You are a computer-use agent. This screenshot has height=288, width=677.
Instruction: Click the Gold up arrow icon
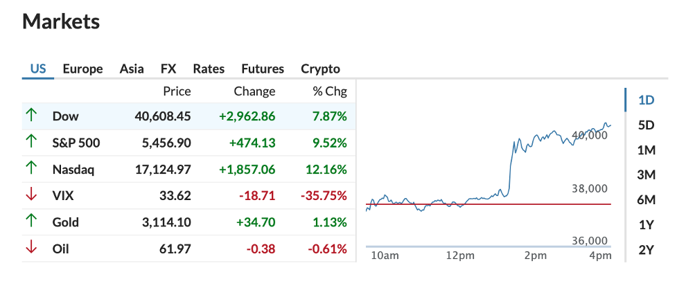click(x=31, y=222)
